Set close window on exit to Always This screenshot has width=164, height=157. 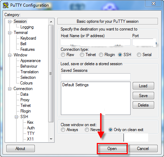(x=63, y=130)
